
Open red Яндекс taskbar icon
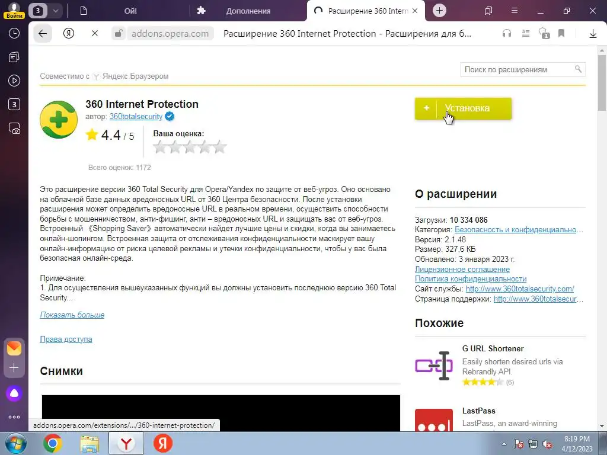(x=163, y=444)
